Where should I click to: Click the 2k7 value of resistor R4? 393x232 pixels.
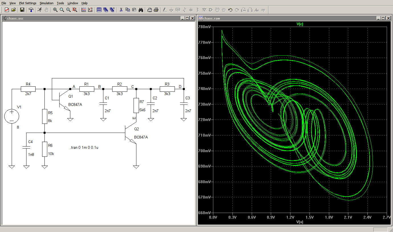(x=28, y=94)
